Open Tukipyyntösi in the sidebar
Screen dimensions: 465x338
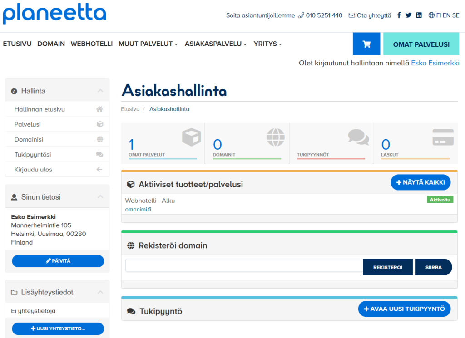click(x=57, y=154)
